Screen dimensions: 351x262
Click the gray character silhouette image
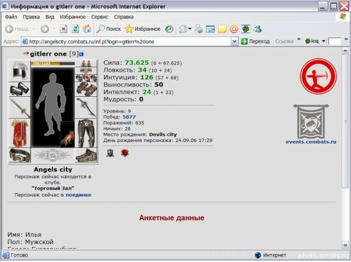(51, 104)
